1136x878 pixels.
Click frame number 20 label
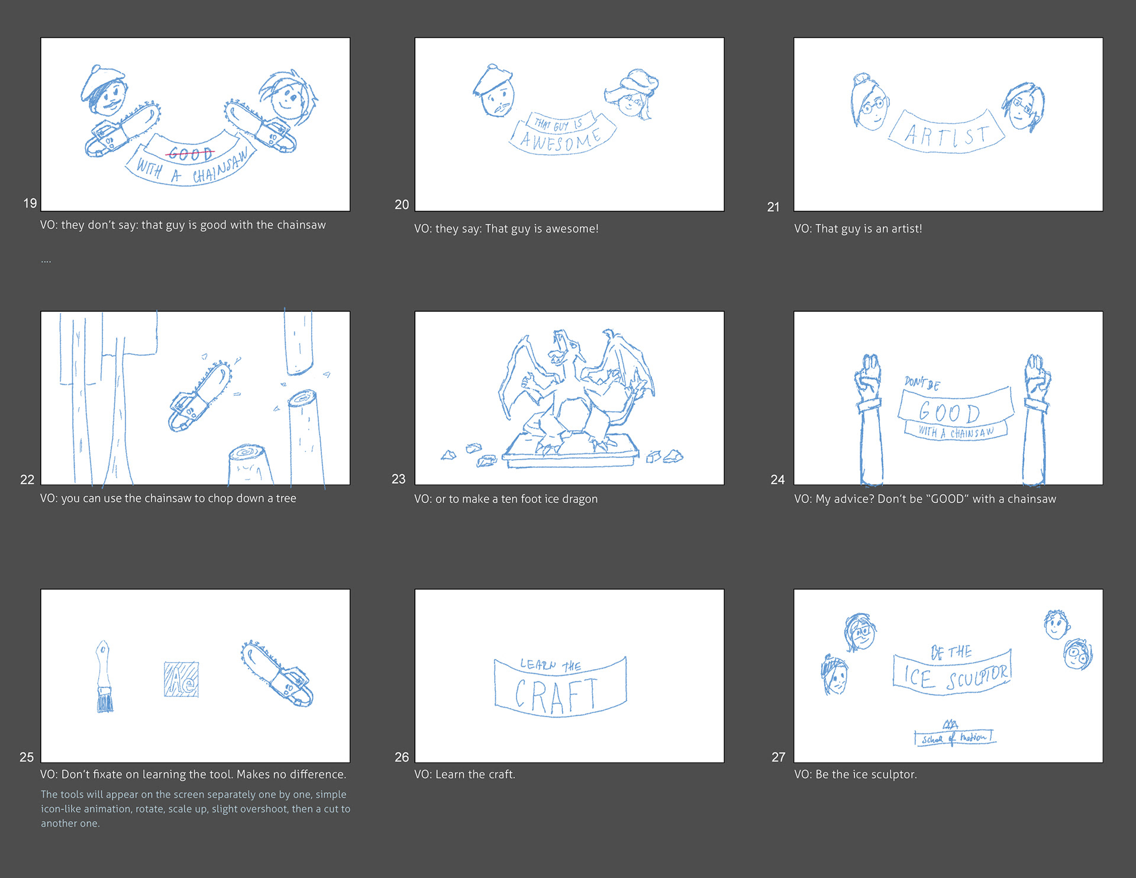[x=402, y=205]
